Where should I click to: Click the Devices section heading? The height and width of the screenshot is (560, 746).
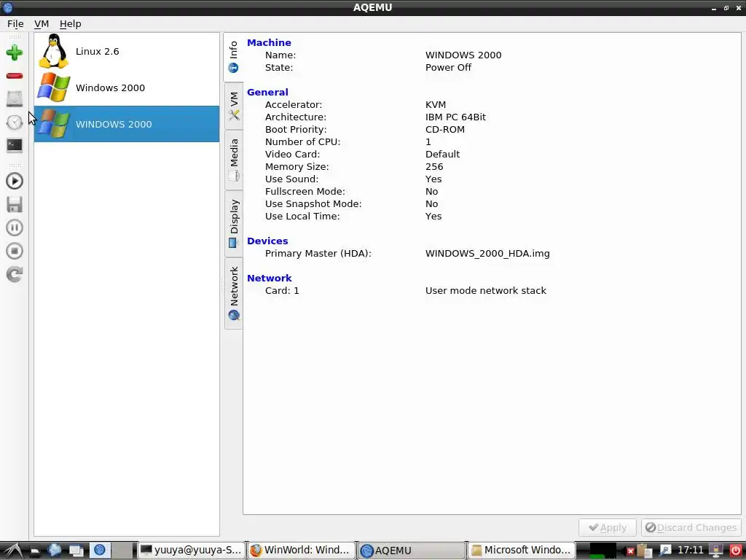tap(267, 241)
